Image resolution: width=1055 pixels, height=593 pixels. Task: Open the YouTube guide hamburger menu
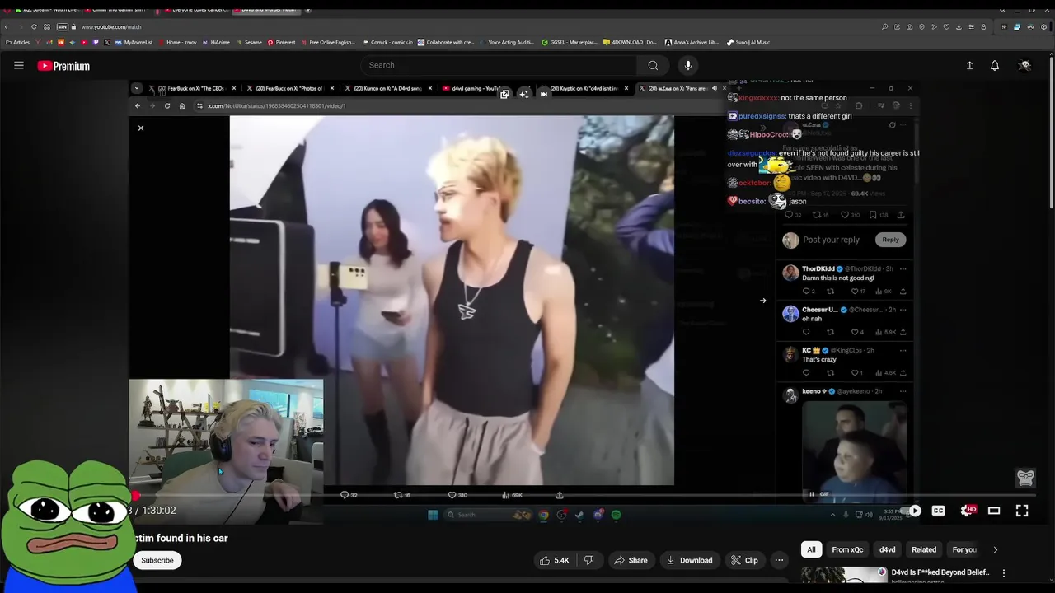(x=19, y=65)
